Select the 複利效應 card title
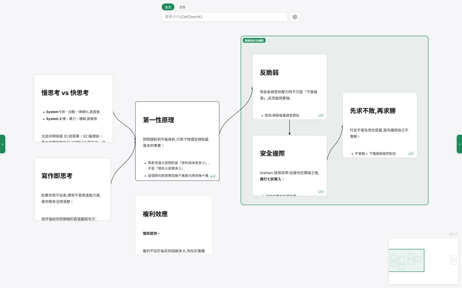 pyautogui.click(x=155, y=214)
